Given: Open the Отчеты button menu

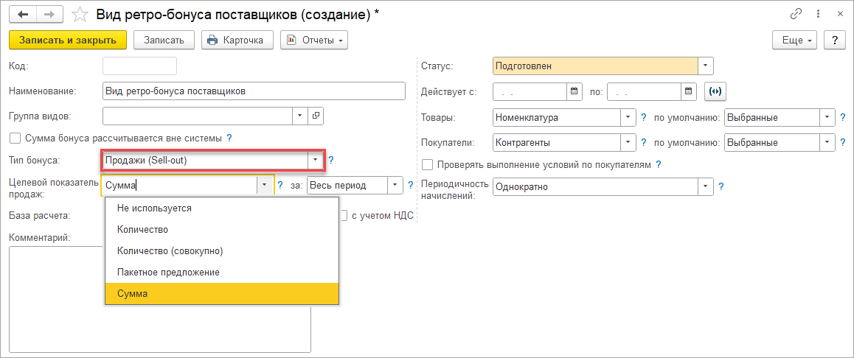Looking at the screenshot, I should click(x=314, y=40).
